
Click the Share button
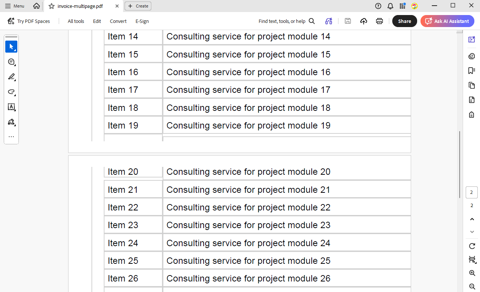(404, 21)
